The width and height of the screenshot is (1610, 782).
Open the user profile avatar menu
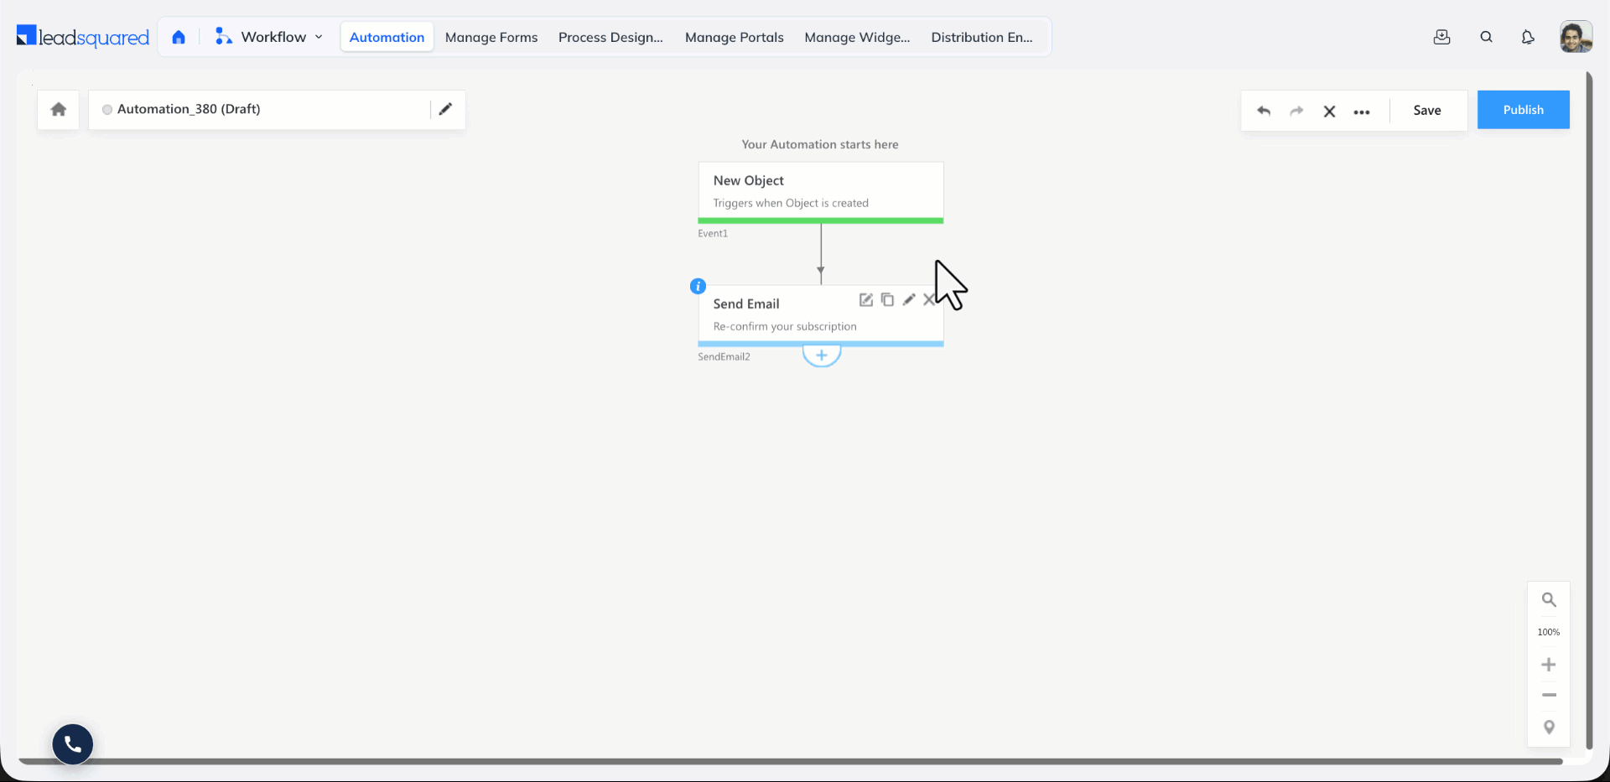1576,37
